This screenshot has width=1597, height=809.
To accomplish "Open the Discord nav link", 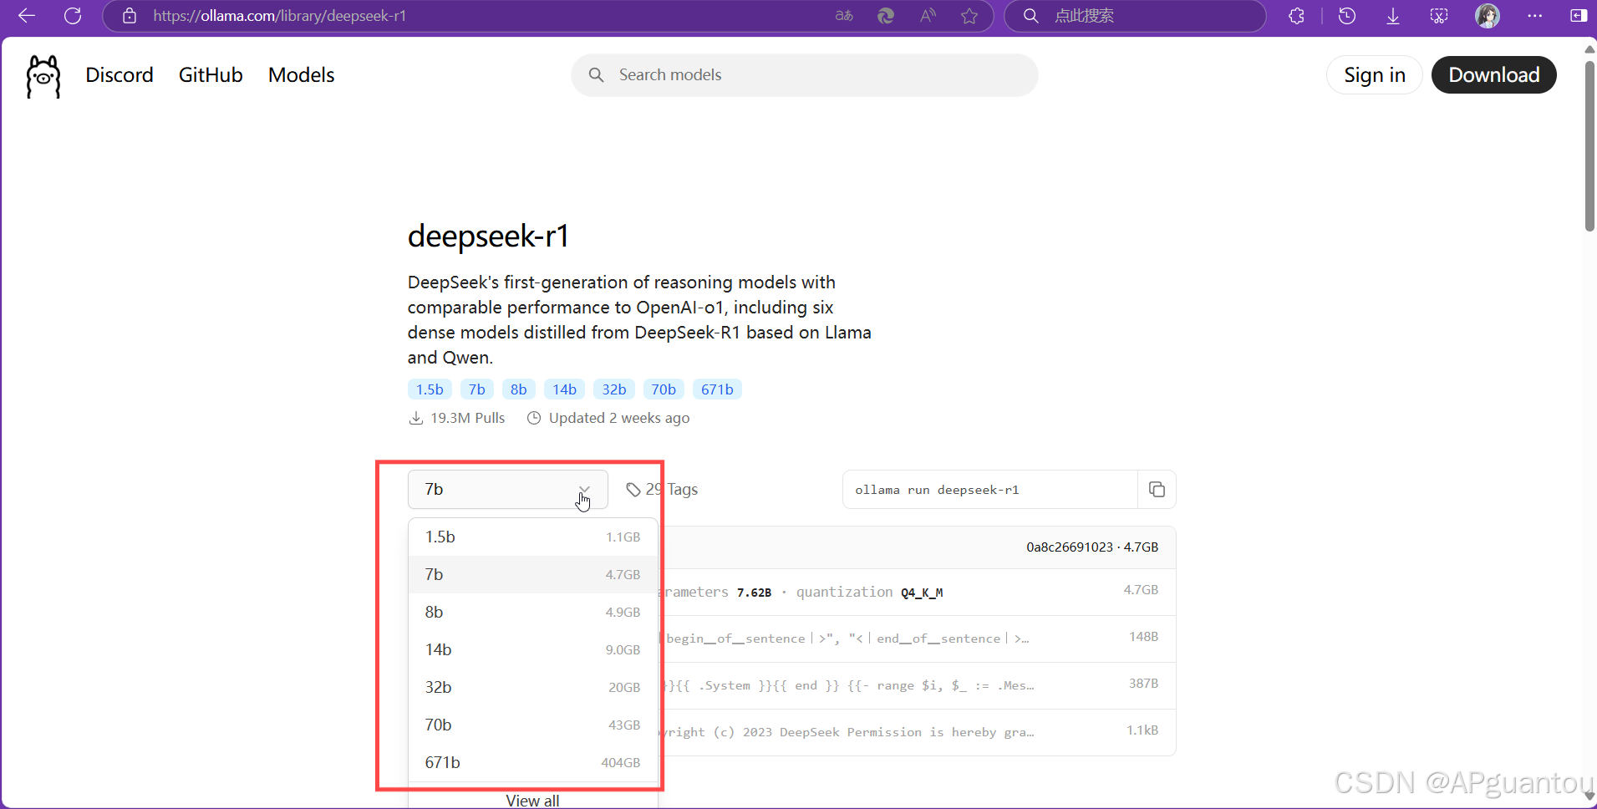I will click(120, 75).
